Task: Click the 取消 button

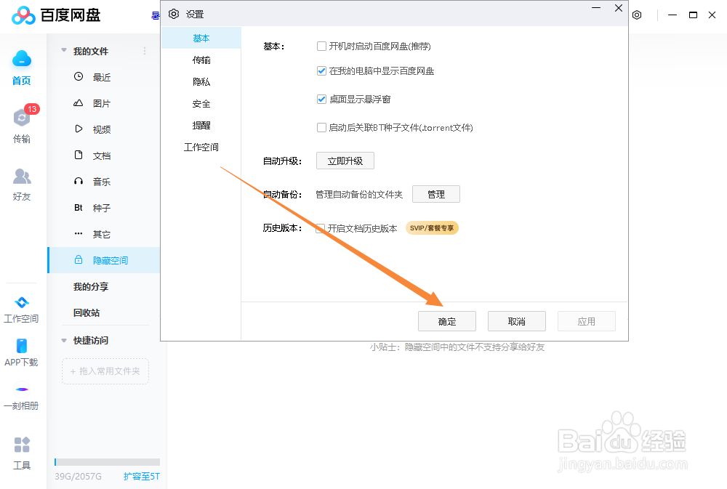Action: point(516,321)
